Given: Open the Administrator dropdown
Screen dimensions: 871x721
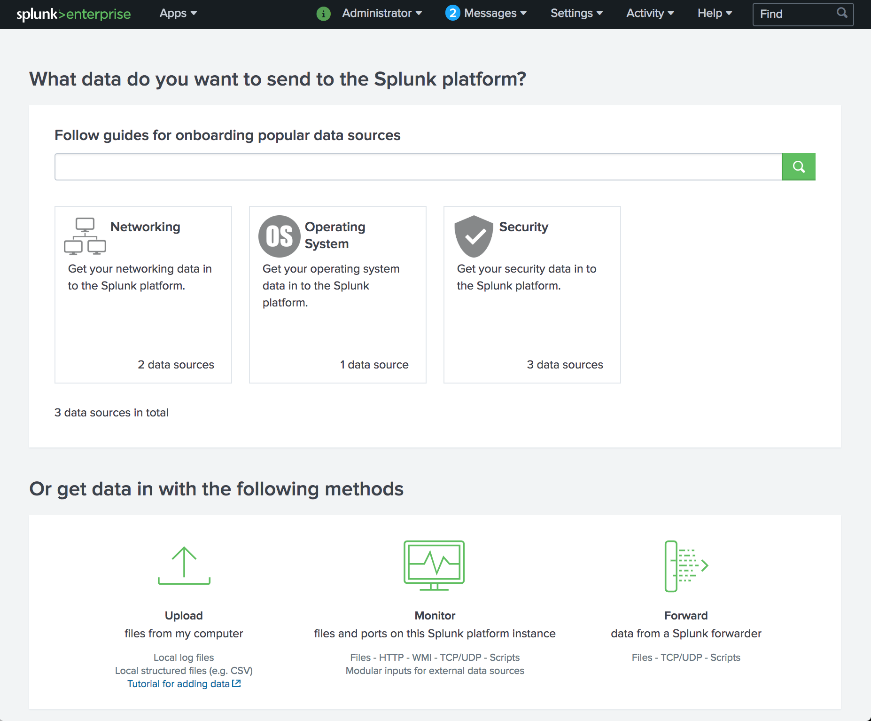Looking at the screenshot, I should [x=381, y=13].
